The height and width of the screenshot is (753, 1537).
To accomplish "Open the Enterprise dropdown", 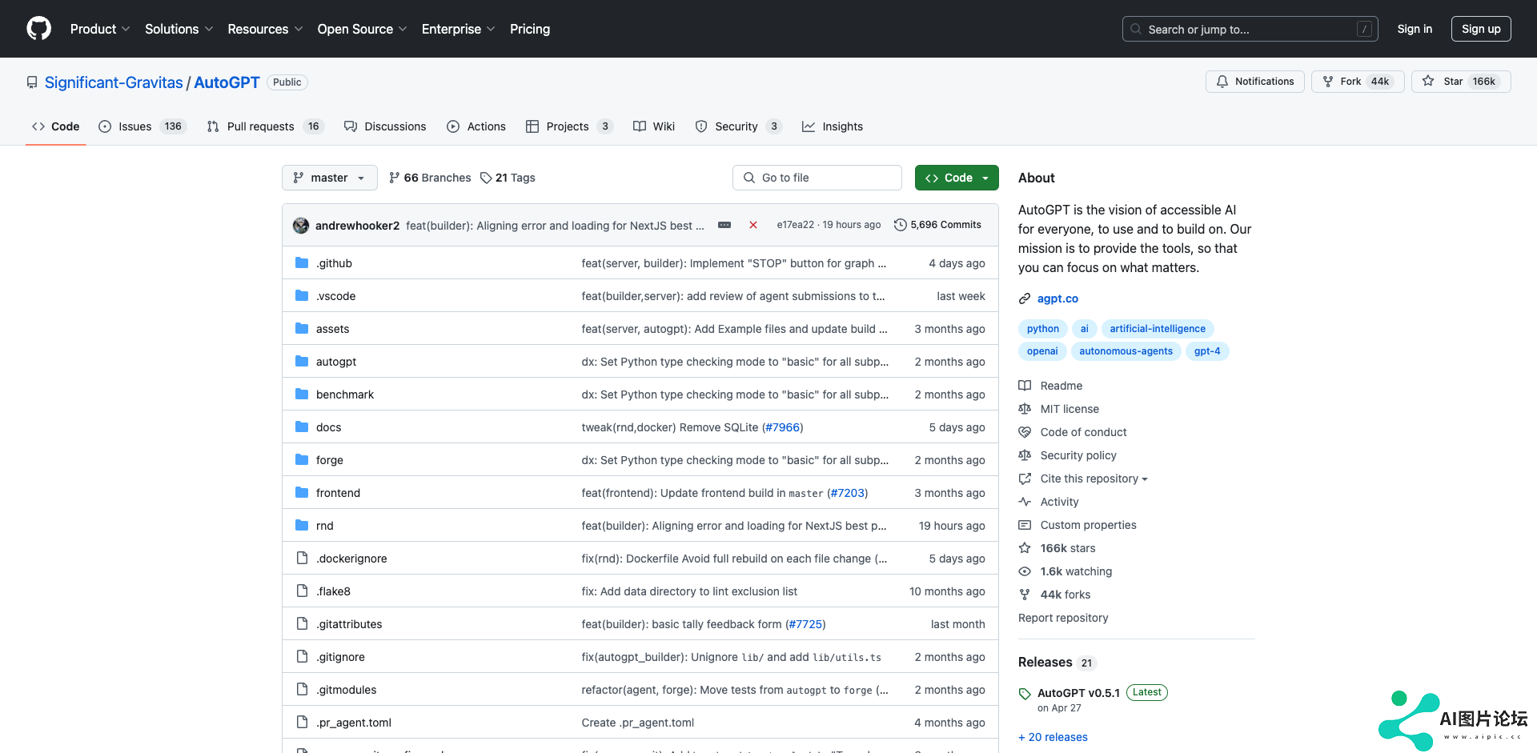I will (x=458, y=29).
